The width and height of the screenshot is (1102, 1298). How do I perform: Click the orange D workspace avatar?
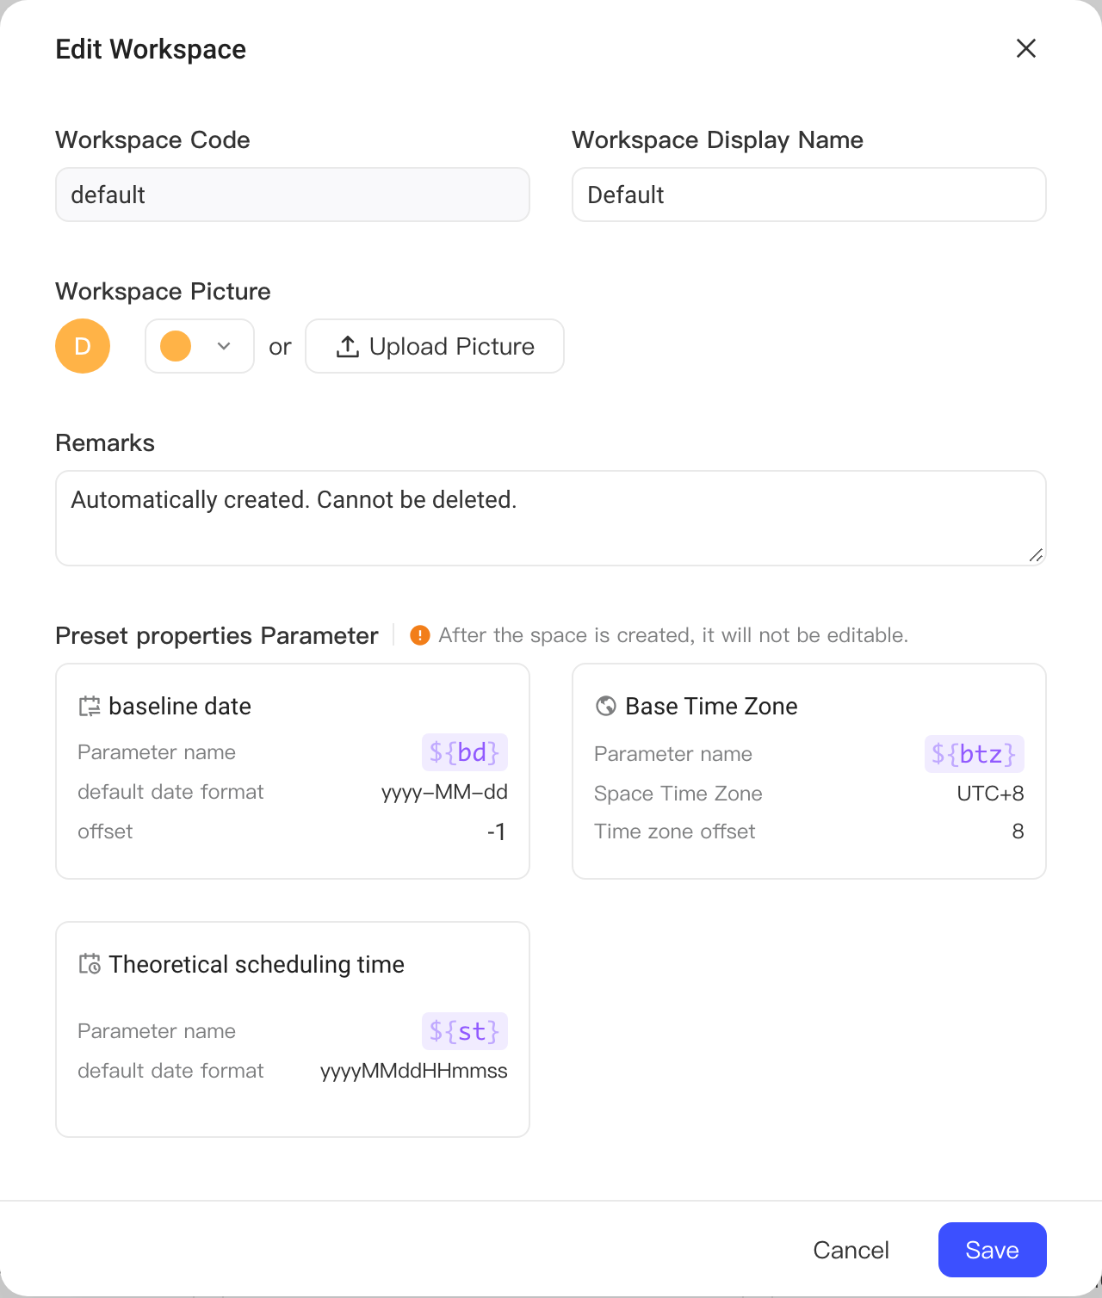[x=83, y=346]
